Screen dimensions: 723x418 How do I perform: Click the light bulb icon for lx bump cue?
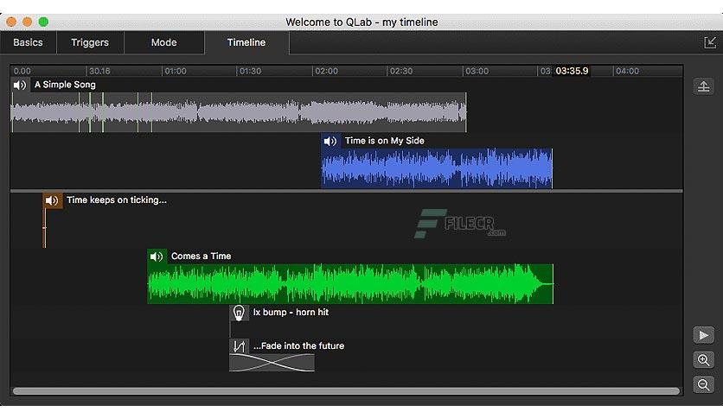239,313
